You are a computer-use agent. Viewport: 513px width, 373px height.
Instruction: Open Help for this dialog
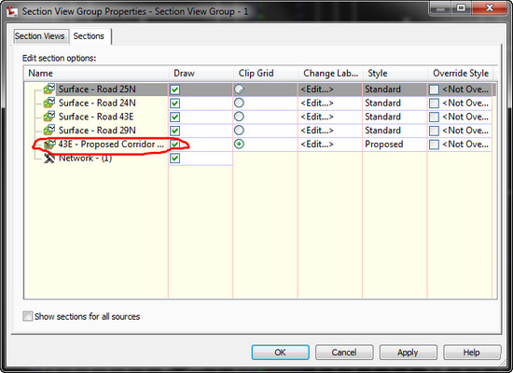[x=472, y=352]
